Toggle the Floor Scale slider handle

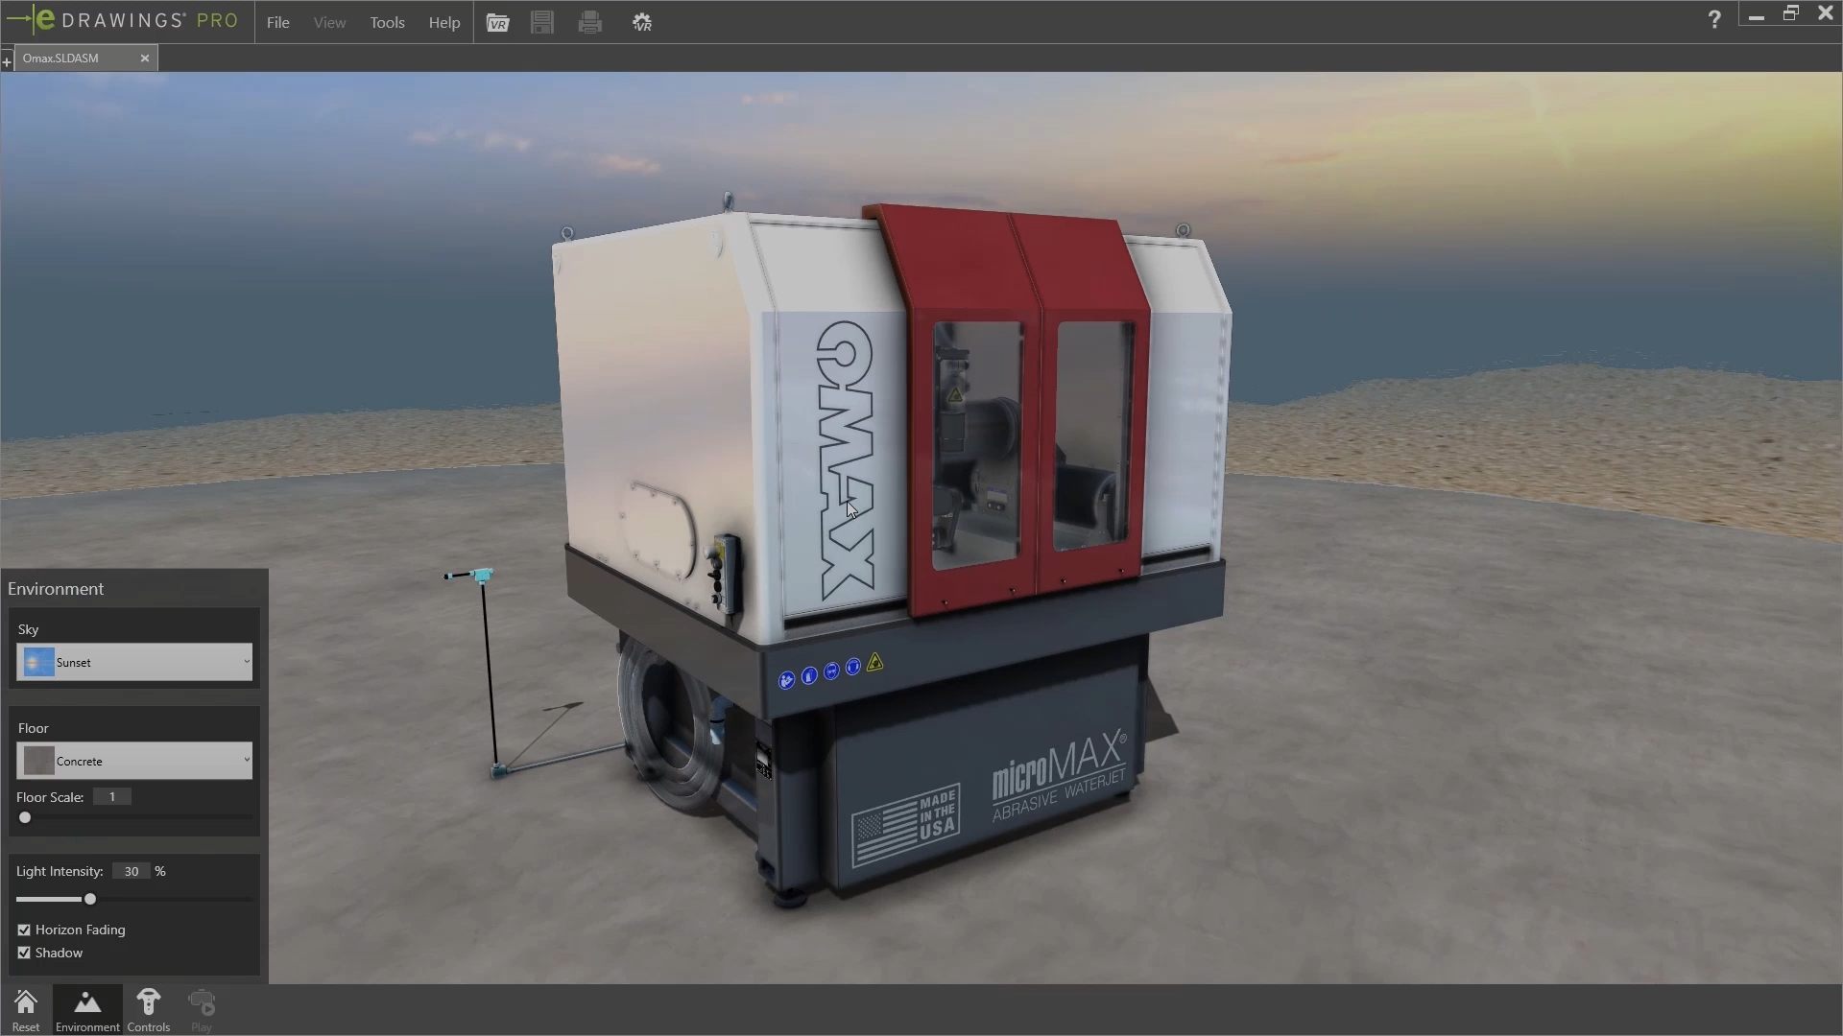pyautogui.click(x=24, y=817)
